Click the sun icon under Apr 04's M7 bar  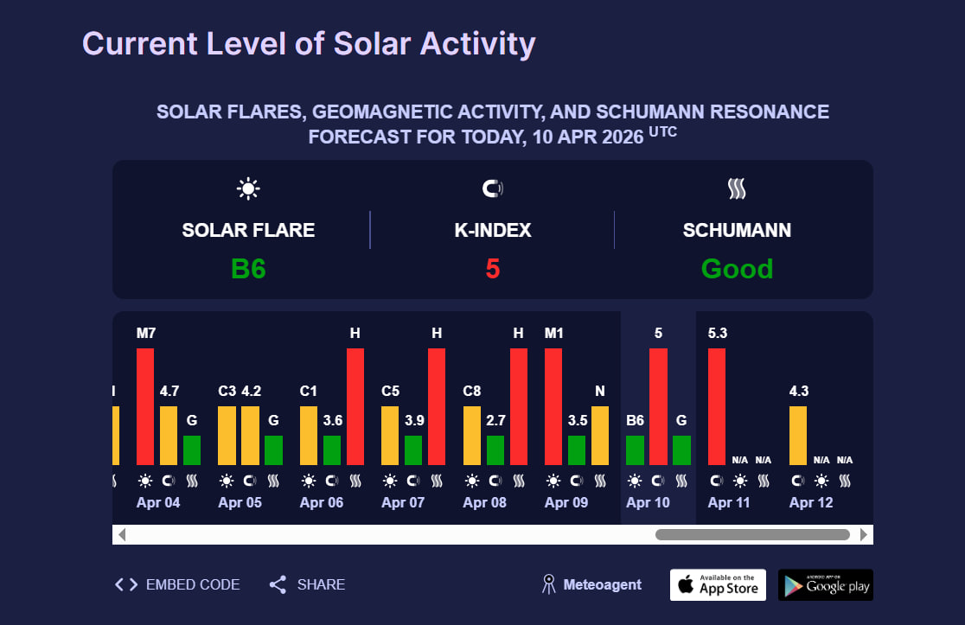coord(145,481)
